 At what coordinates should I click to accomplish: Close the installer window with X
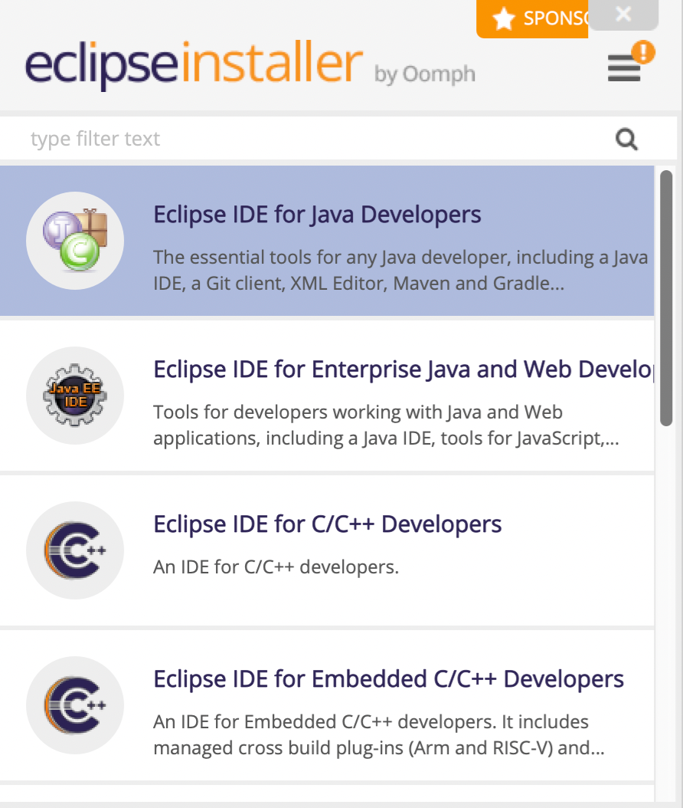click(x=623, y=15)
